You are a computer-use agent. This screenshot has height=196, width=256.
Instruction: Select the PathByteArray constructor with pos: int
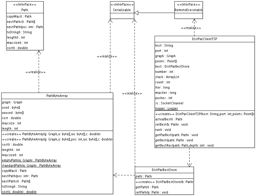57,139
